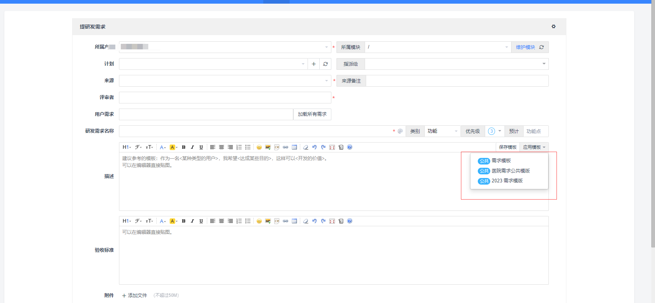
Task: Click the settings gear in the 提研发需求 header
Action: click(x=553, y=27)
